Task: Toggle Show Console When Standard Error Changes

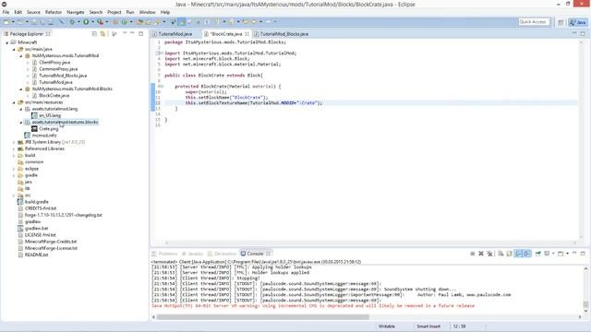Action: [x=527, y=254]
